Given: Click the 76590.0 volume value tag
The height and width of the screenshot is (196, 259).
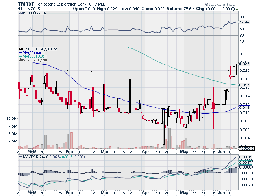Looking at the screenshot, I should click(246, 148).
